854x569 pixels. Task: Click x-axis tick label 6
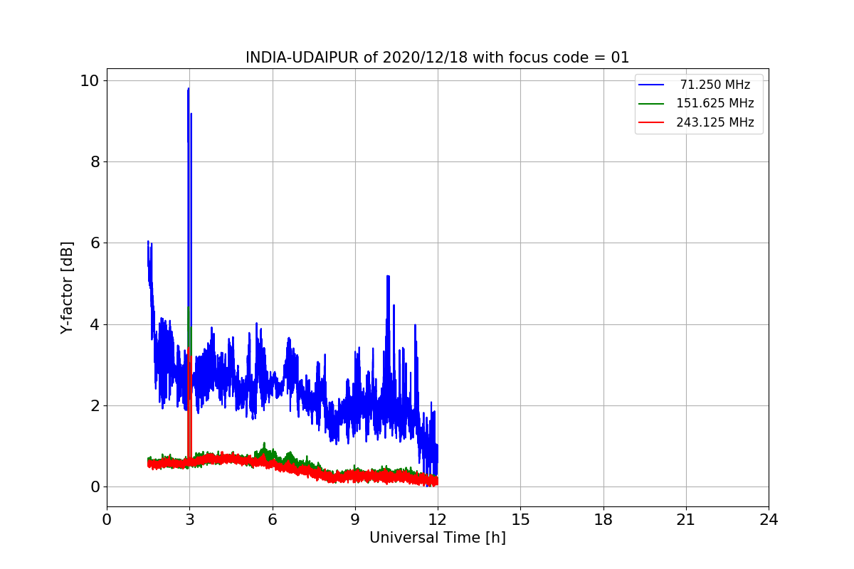[x=273, y=520]
